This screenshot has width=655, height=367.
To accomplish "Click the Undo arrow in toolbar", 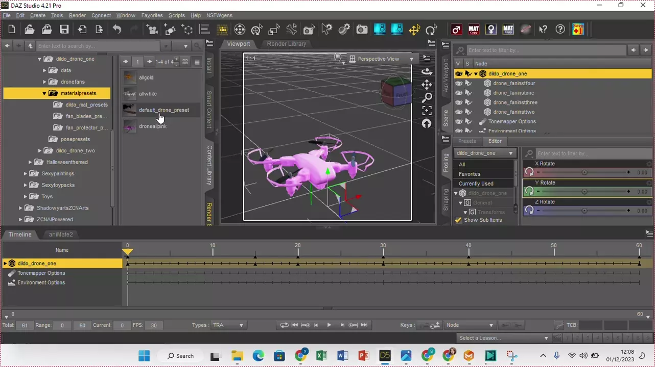I will tap(117, 30).
